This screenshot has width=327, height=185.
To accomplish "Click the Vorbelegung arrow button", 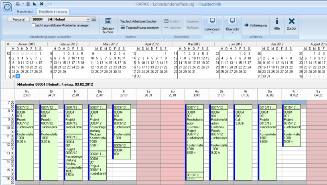I will click(256, 25).
